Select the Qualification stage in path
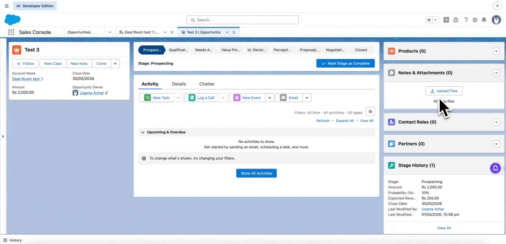This screenshot has width=506, height=244. pyautogui.click(x=179, y=50)
